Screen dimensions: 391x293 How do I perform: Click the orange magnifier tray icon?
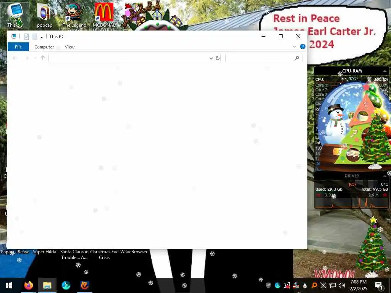(314, 285)
